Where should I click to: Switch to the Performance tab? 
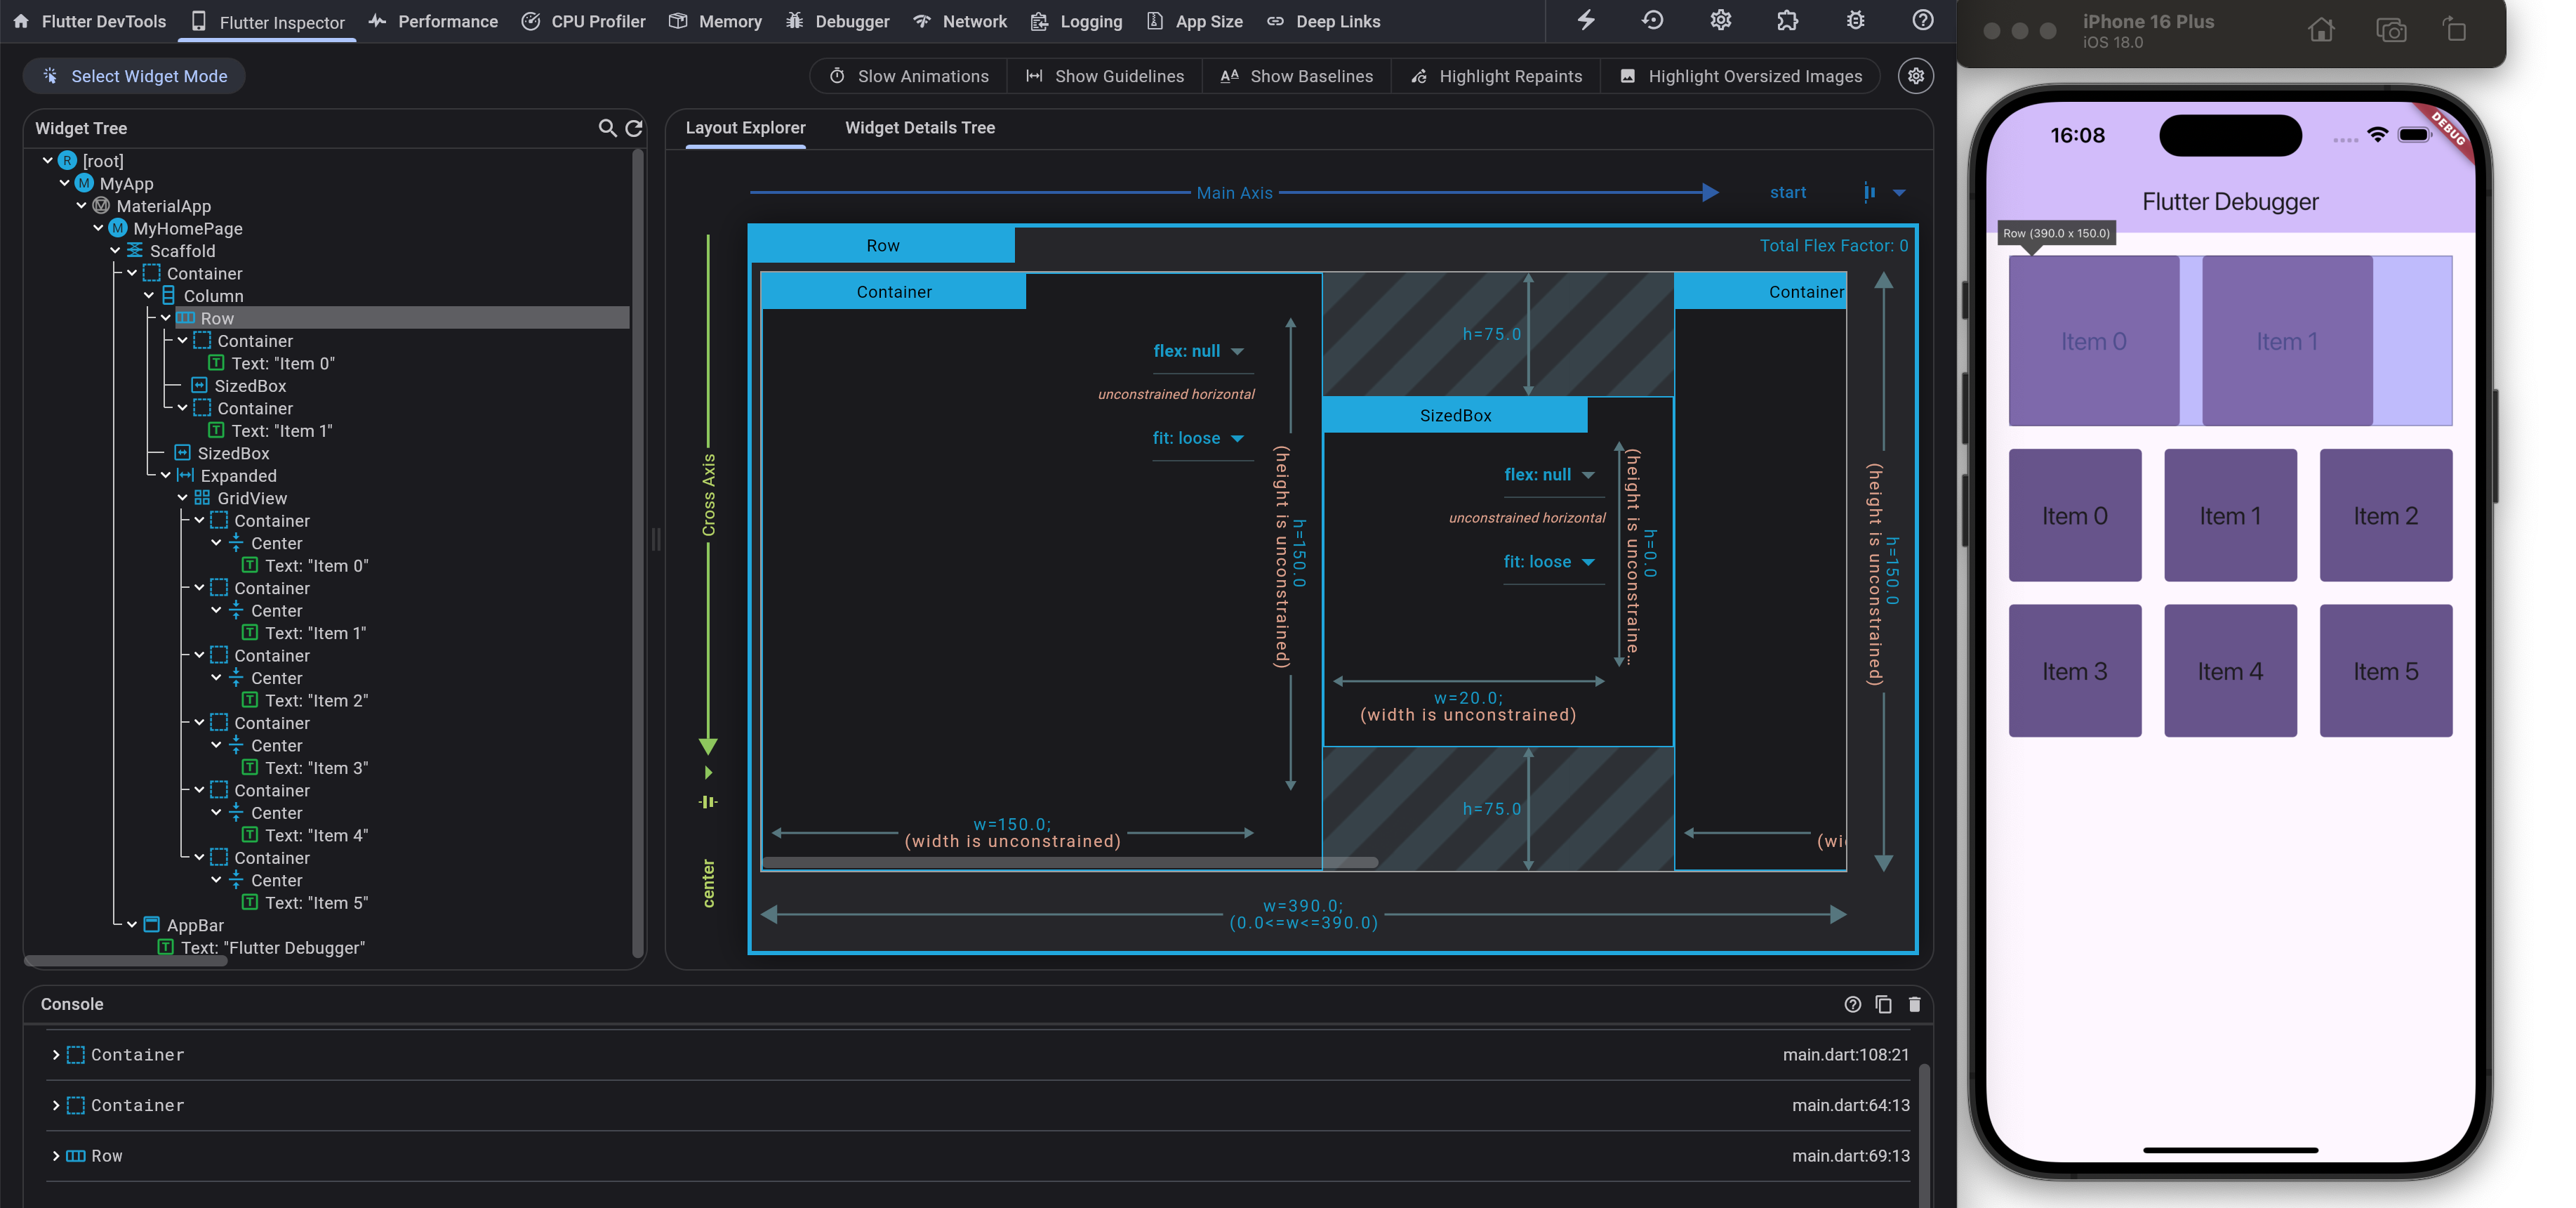433,21
